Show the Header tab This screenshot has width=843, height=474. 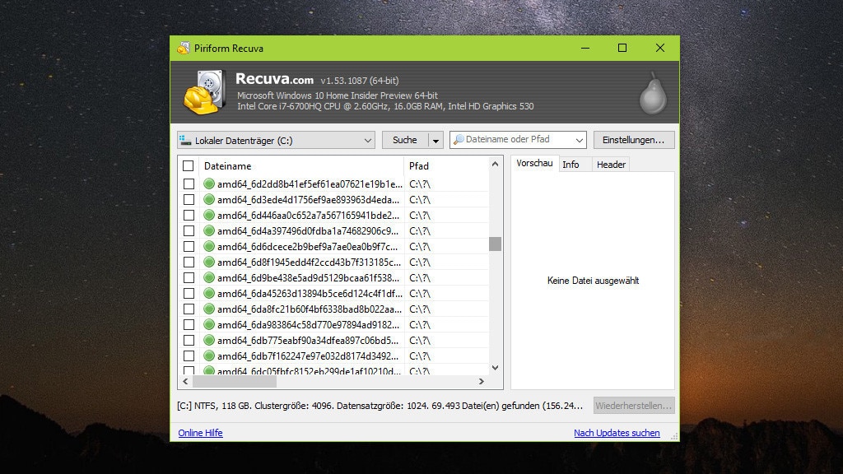click(611, 165)
